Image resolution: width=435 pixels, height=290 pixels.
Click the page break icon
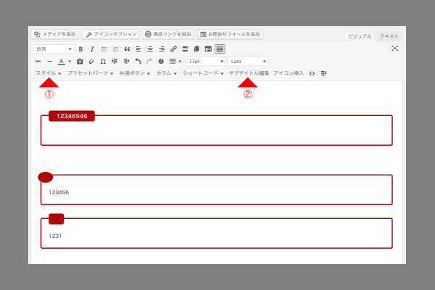(x=196, y=49)
